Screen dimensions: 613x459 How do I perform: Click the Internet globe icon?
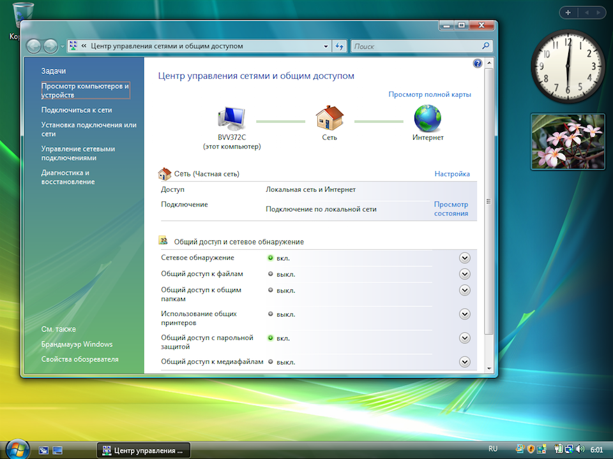coord(428,119)
